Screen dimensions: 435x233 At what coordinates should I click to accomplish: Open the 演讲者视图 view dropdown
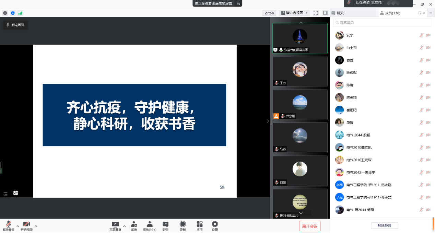pos(294,13)
